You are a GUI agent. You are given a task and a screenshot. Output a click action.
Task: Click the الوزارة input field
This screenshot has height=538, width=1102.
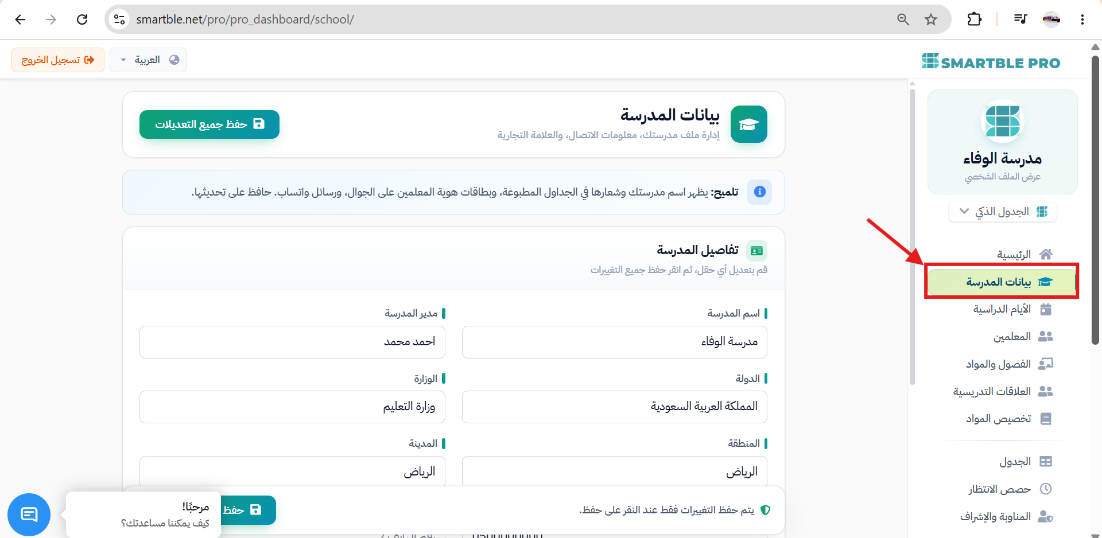pyautogui.click(x=292, y=407)
